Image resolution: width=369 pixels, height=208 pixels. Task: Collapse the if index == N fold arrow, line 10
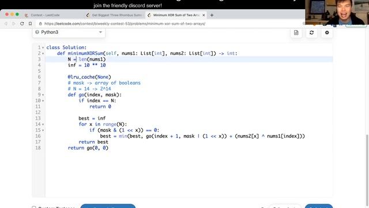43,101
